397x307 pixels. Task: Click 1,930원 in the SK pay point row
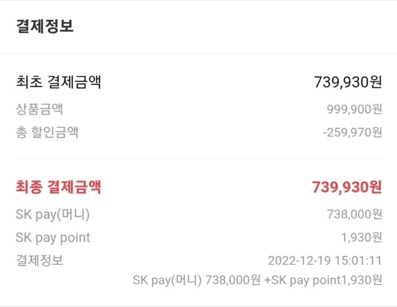[361, 238]
